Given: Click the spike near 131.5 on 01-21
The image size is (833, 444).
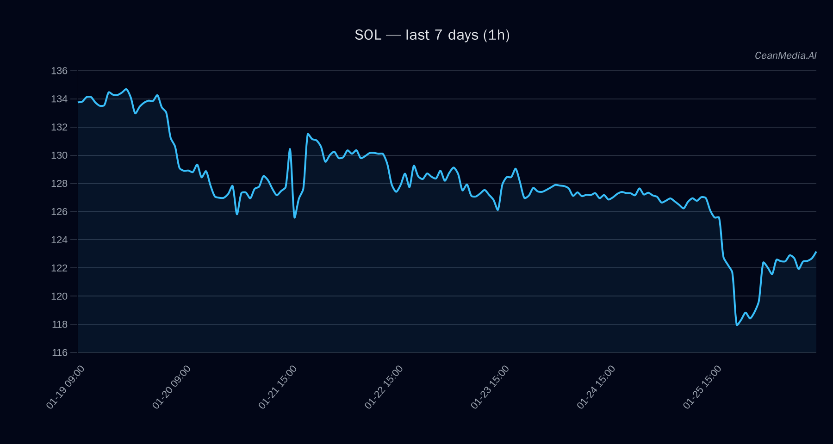Looking at the screenshot, I should [x=308, y=133].
